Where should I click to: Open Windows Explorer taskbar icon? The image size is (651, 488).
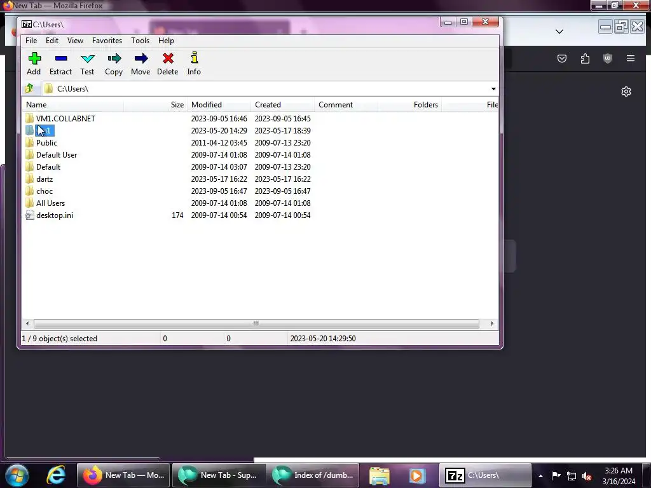(380, 475)
